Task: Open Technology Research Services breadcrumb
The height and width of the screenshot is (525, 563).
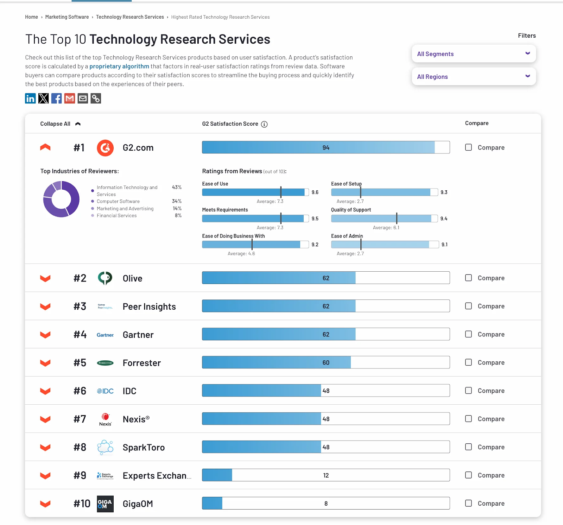Action: [x=130, y=17]
